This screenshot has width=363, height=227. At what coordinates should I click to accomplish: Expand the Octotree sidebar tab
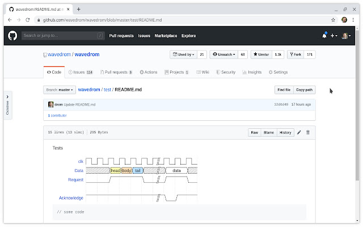tap(7, 105)
